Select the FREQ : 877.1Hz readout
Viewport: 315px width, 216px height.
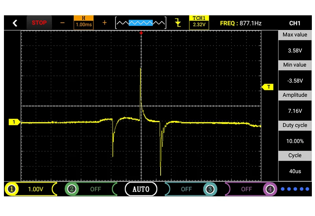coord(241,23)
